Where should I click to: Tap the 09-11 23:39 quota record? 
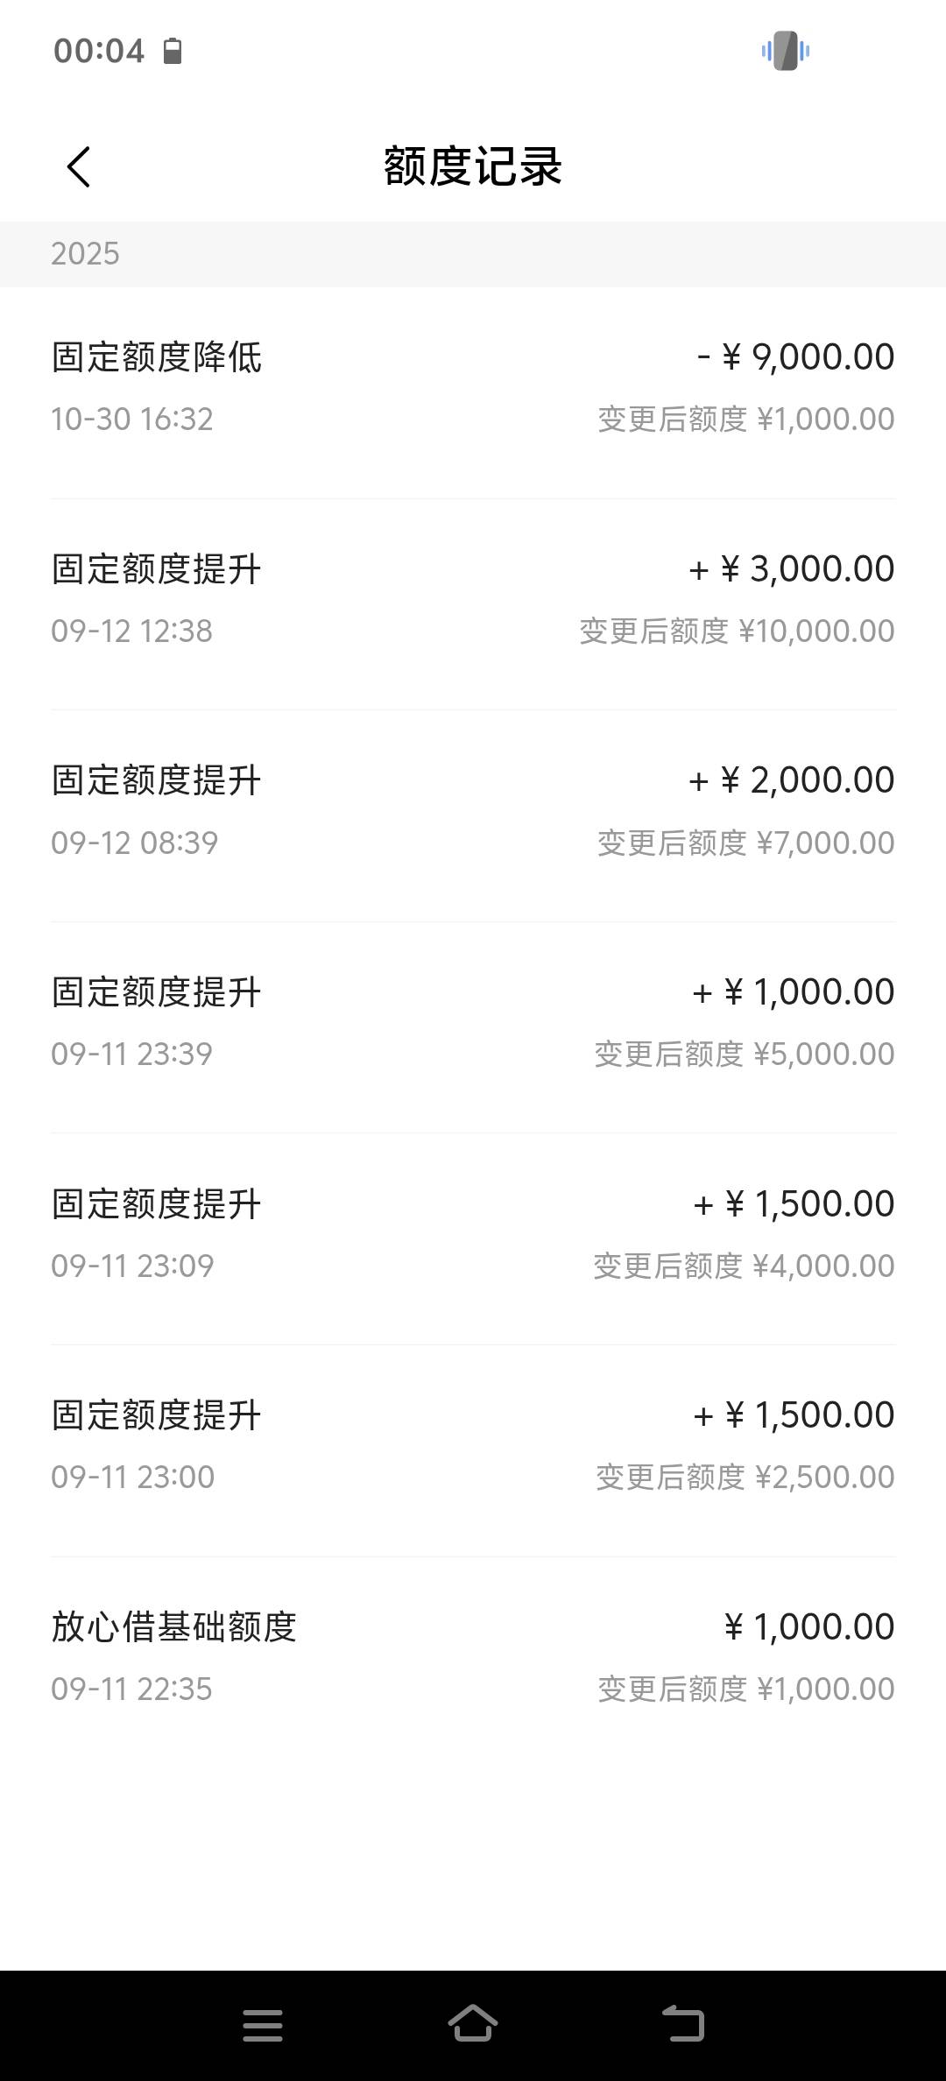472,1022
